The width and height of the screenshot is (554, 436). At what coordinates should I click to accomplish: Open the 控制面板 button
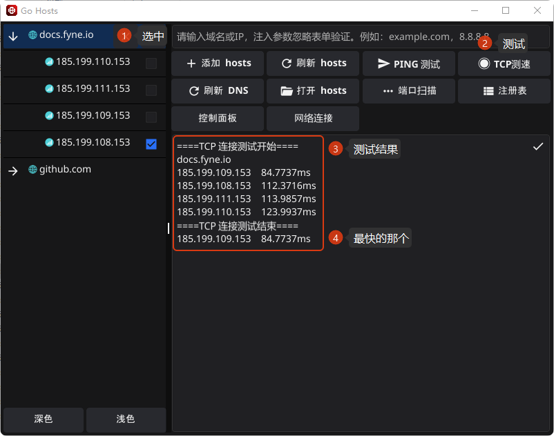point(218,119)
